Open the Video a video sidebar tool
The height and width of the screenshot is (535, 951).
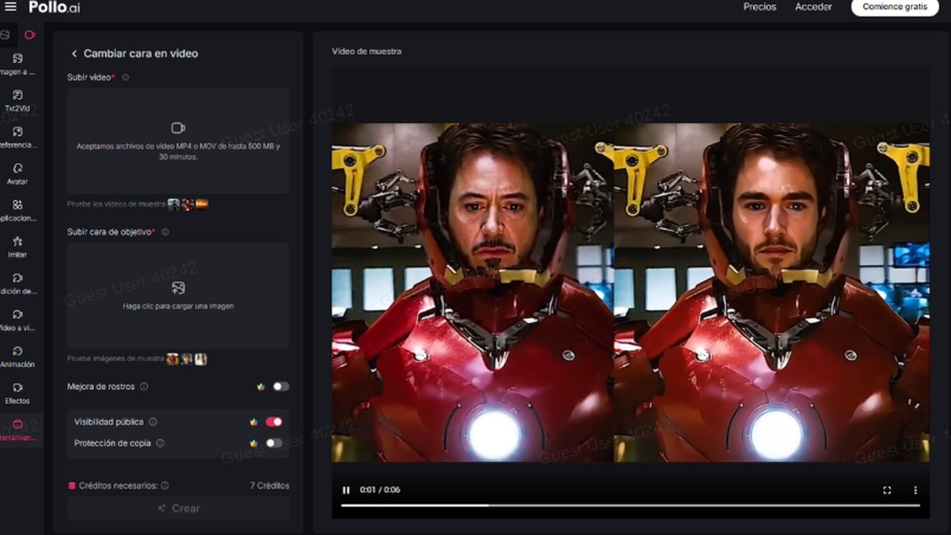pyautogui.click(x=17, y=320)
